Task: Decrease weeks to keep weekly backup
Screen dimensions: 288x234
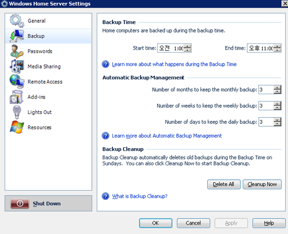Action: click(277, 108)
